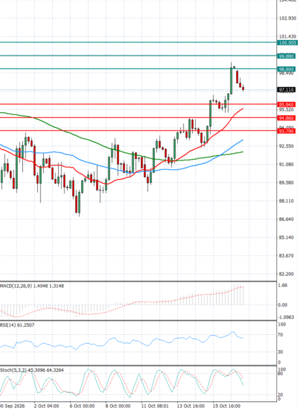Click the 89.580 price axis label

(x=287, y=183)
